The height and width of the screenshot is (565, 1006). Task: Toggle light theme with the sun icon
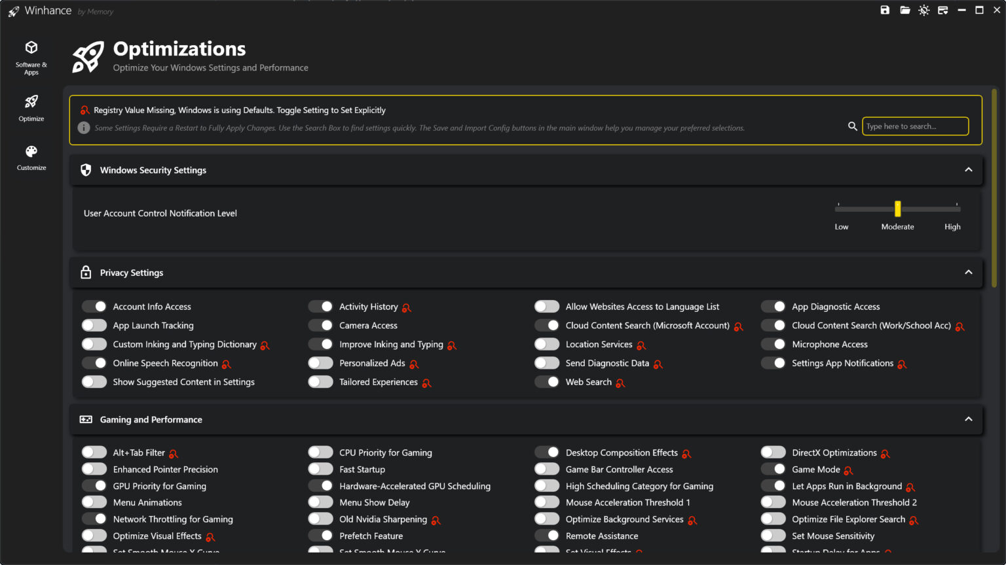pos(924,10)
